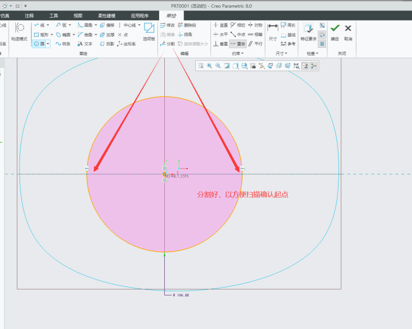The image size is (412, 329).
Task: Select the 样条 (Spline) tool
Action: click(x=62, y=44)
